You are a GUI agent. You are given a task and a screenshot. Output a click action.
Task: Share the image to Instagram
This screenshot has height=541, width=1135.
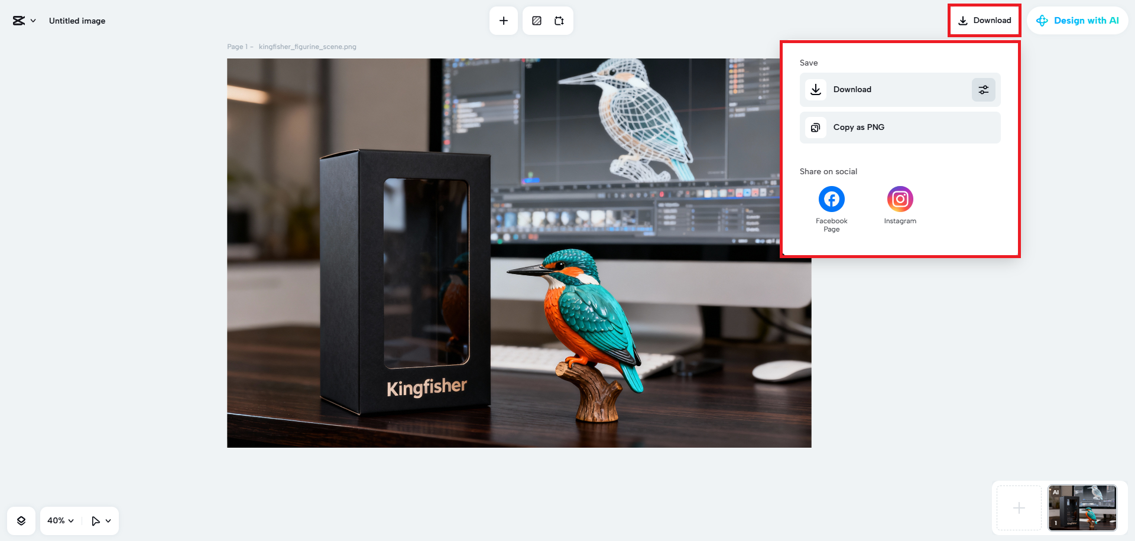[x=900, y=199]
